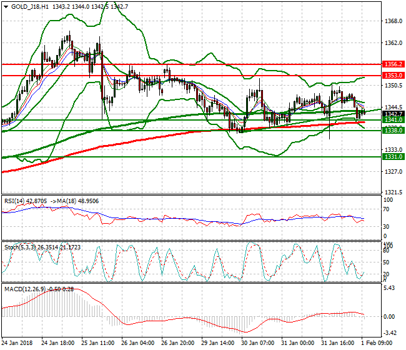Click the MACD -3.42 scale value
406x350 pixels.
coord(389,332)
